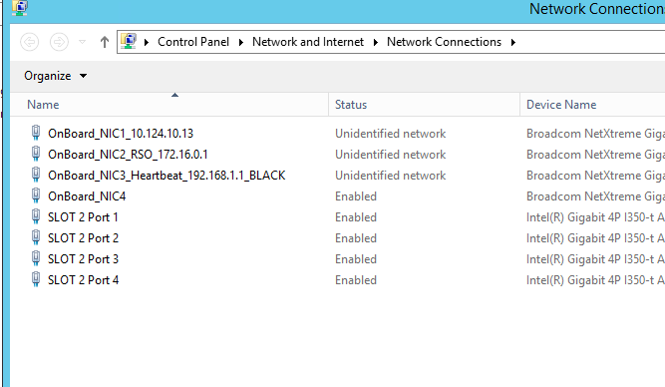This screenshot has width=665, height=387.
Task: Navigate to Control Panel in the breadcrumb
Action: (x=193, y=42)
